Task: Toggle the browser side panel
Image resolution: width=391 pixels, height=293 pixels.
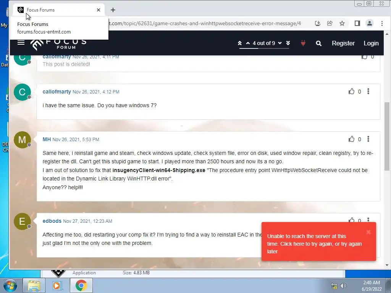Action: (x=357, y=23)
